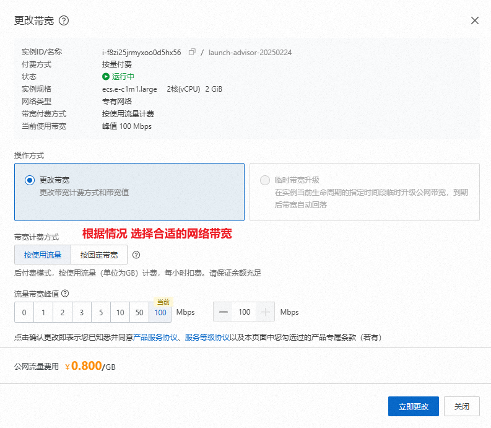Open help icon beside 流量带宽峰值
Viewport: 491px width, 428px height.
[x=65, y=293]
